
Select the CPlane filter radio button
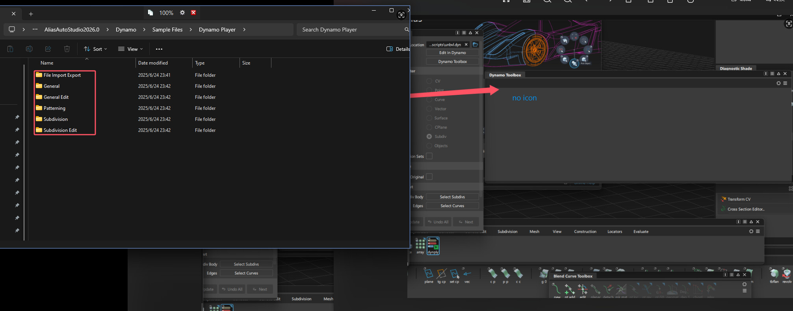coord(429,127)
